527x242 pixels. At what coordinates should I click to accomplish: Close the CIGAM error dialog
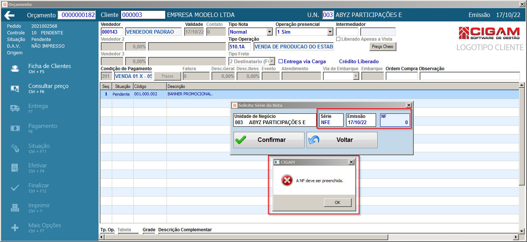351,162
